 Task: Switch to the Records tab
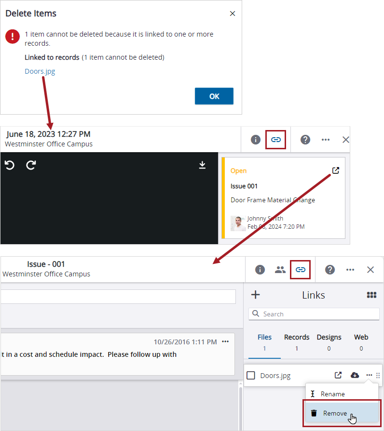tap(297, 342)
